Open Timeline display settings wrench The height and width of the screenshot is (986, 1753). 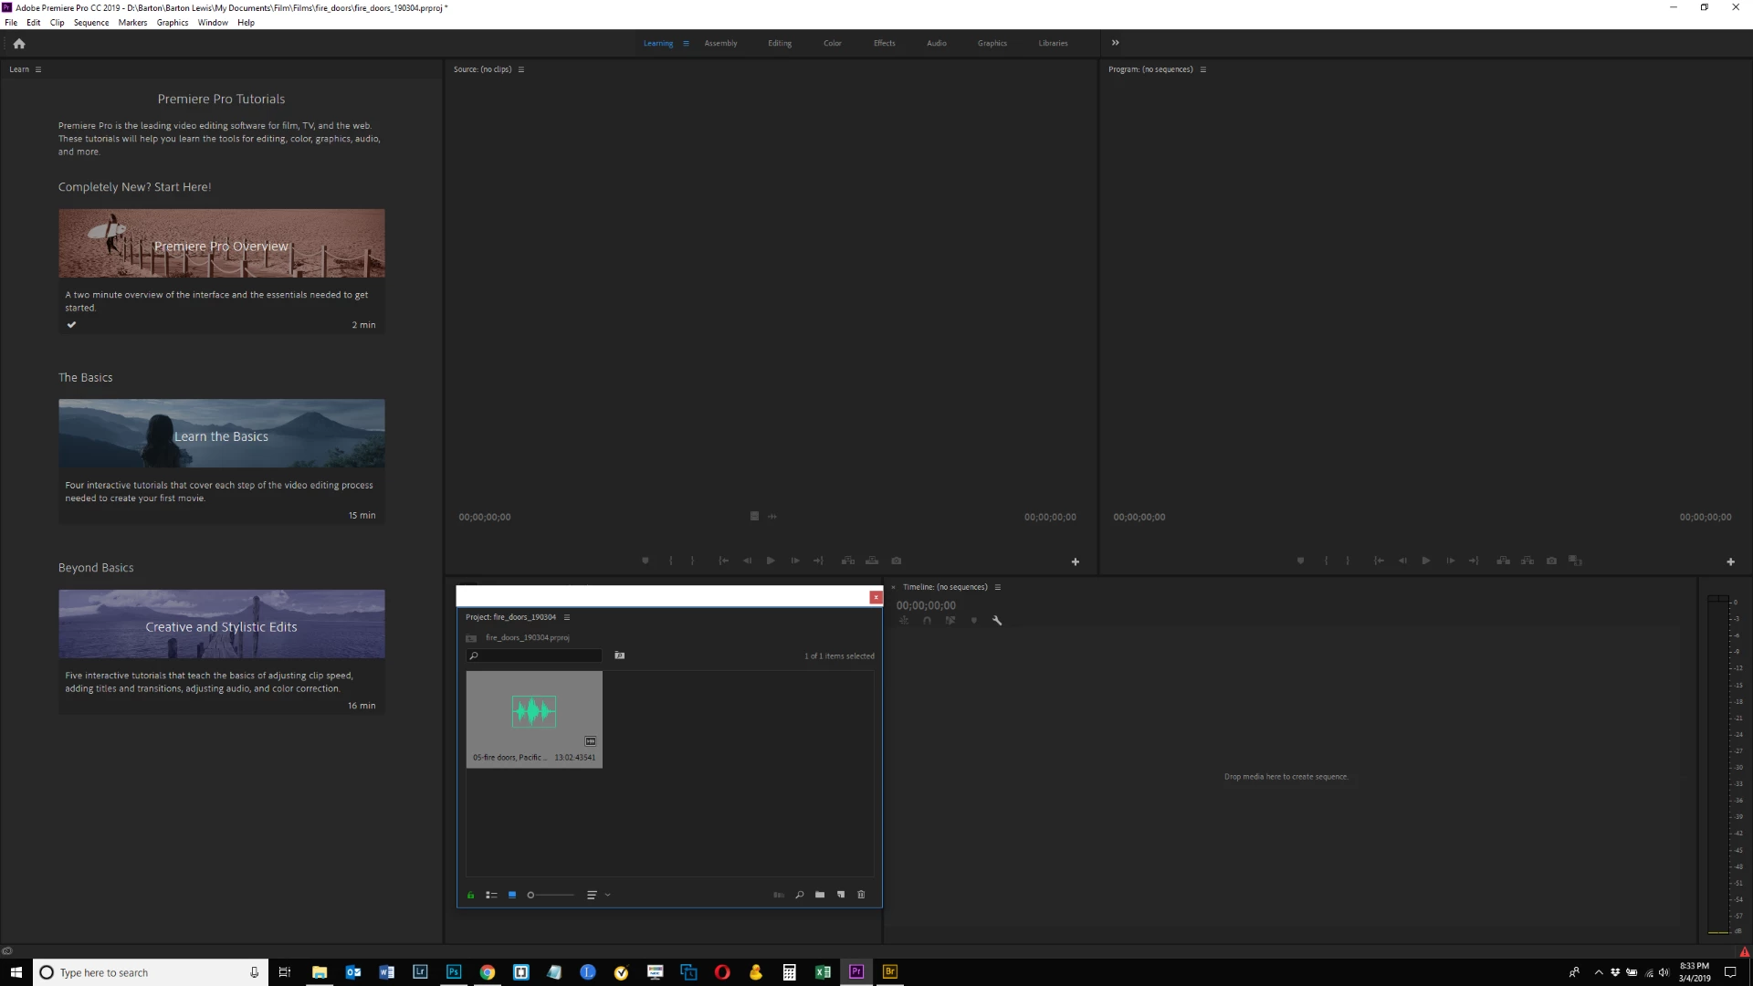997,621
